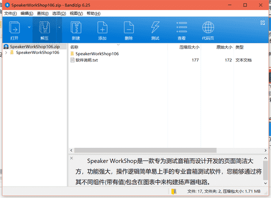
Task: Open the View (视图) menu
Action: click(x=76, y=14)
